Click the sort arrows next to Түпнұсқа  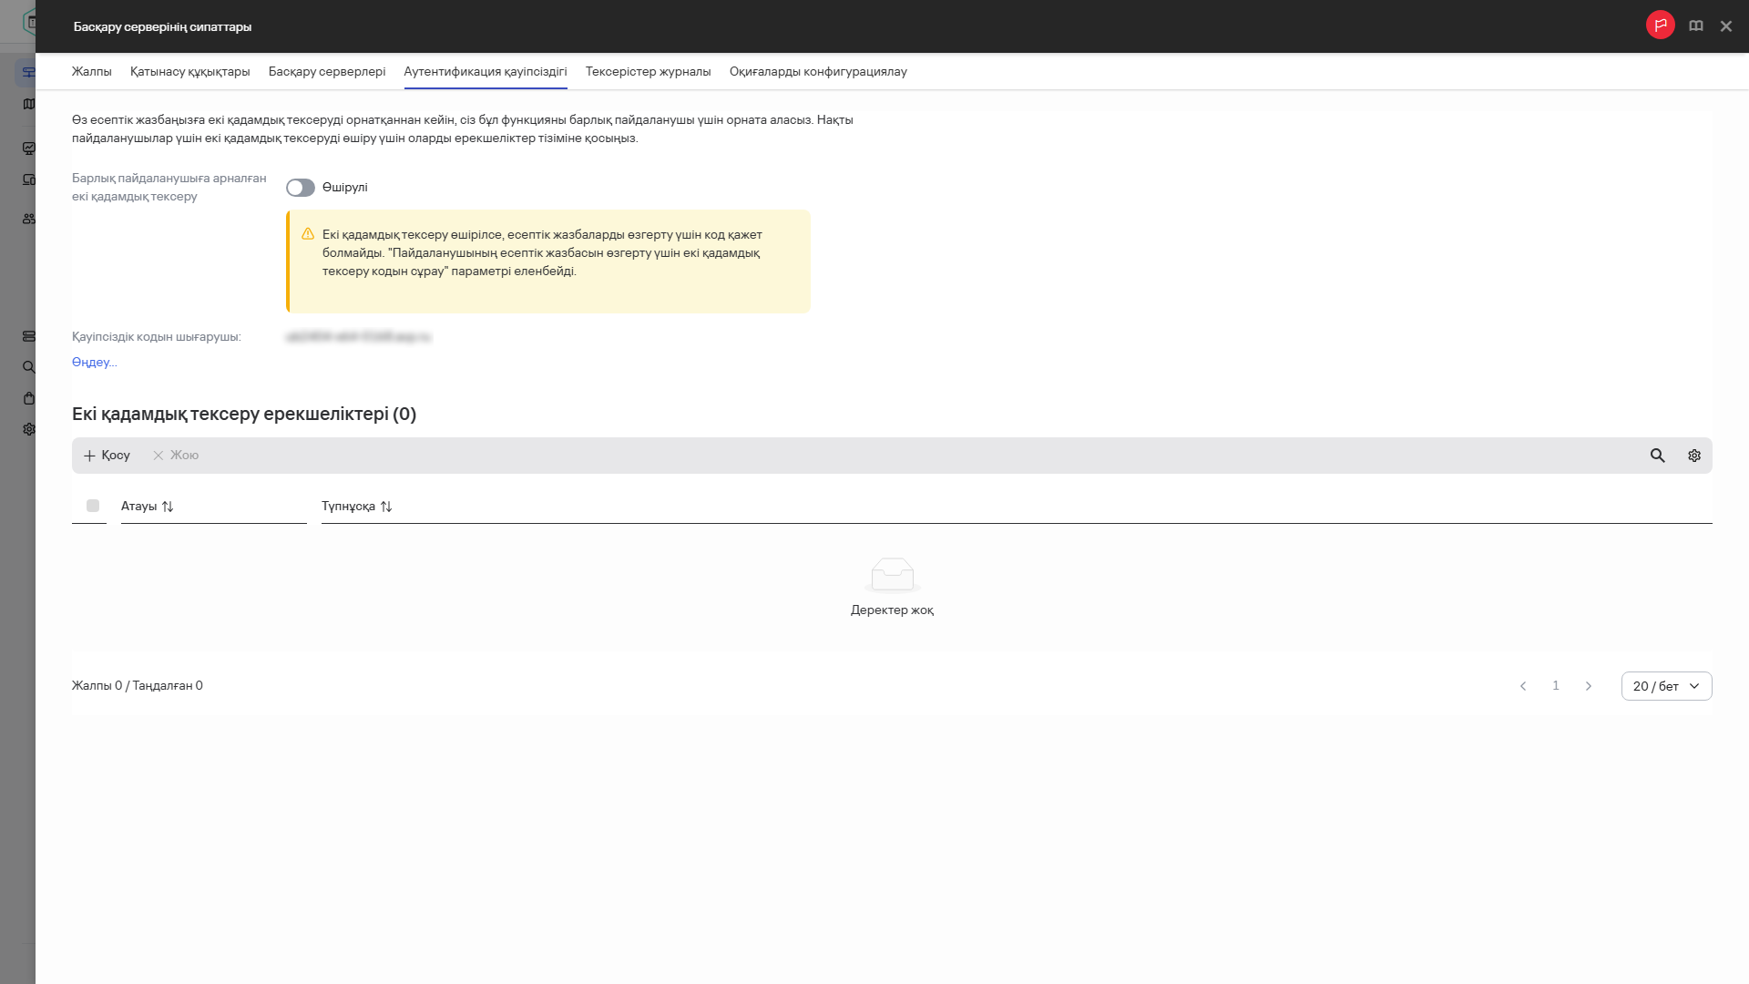pos(386,507)
